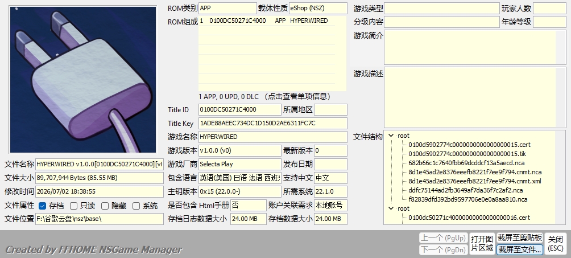The width and height of the screenshot is (571, 258).
Task: Open image area with 打开图片区域 button
Action: (482, 244)
